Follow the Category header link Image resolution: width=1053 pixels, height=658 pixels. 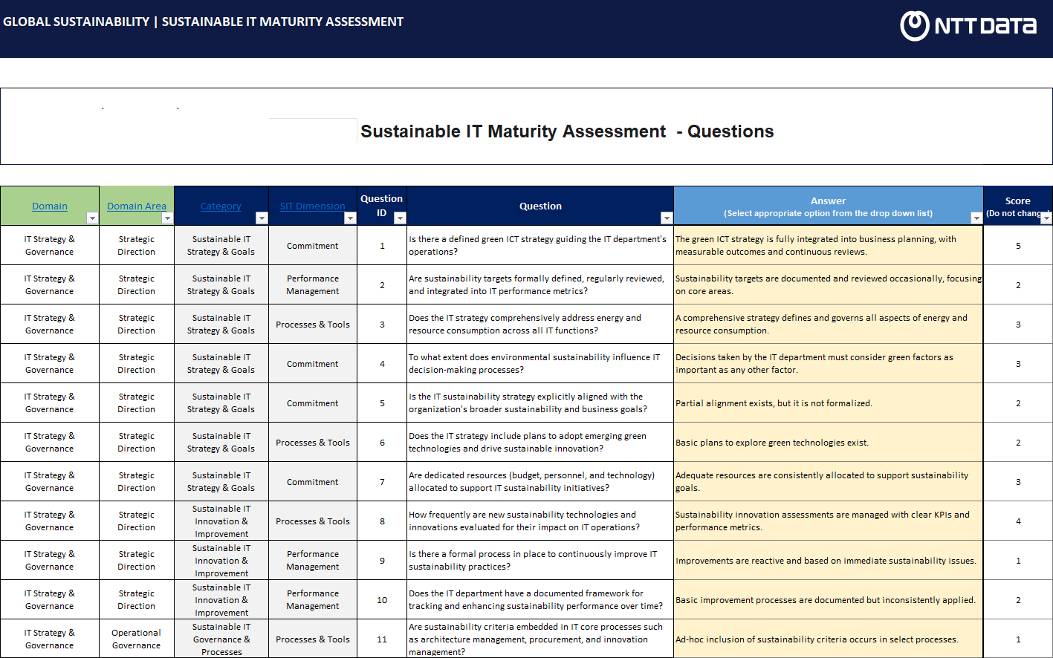coord(221,206)
